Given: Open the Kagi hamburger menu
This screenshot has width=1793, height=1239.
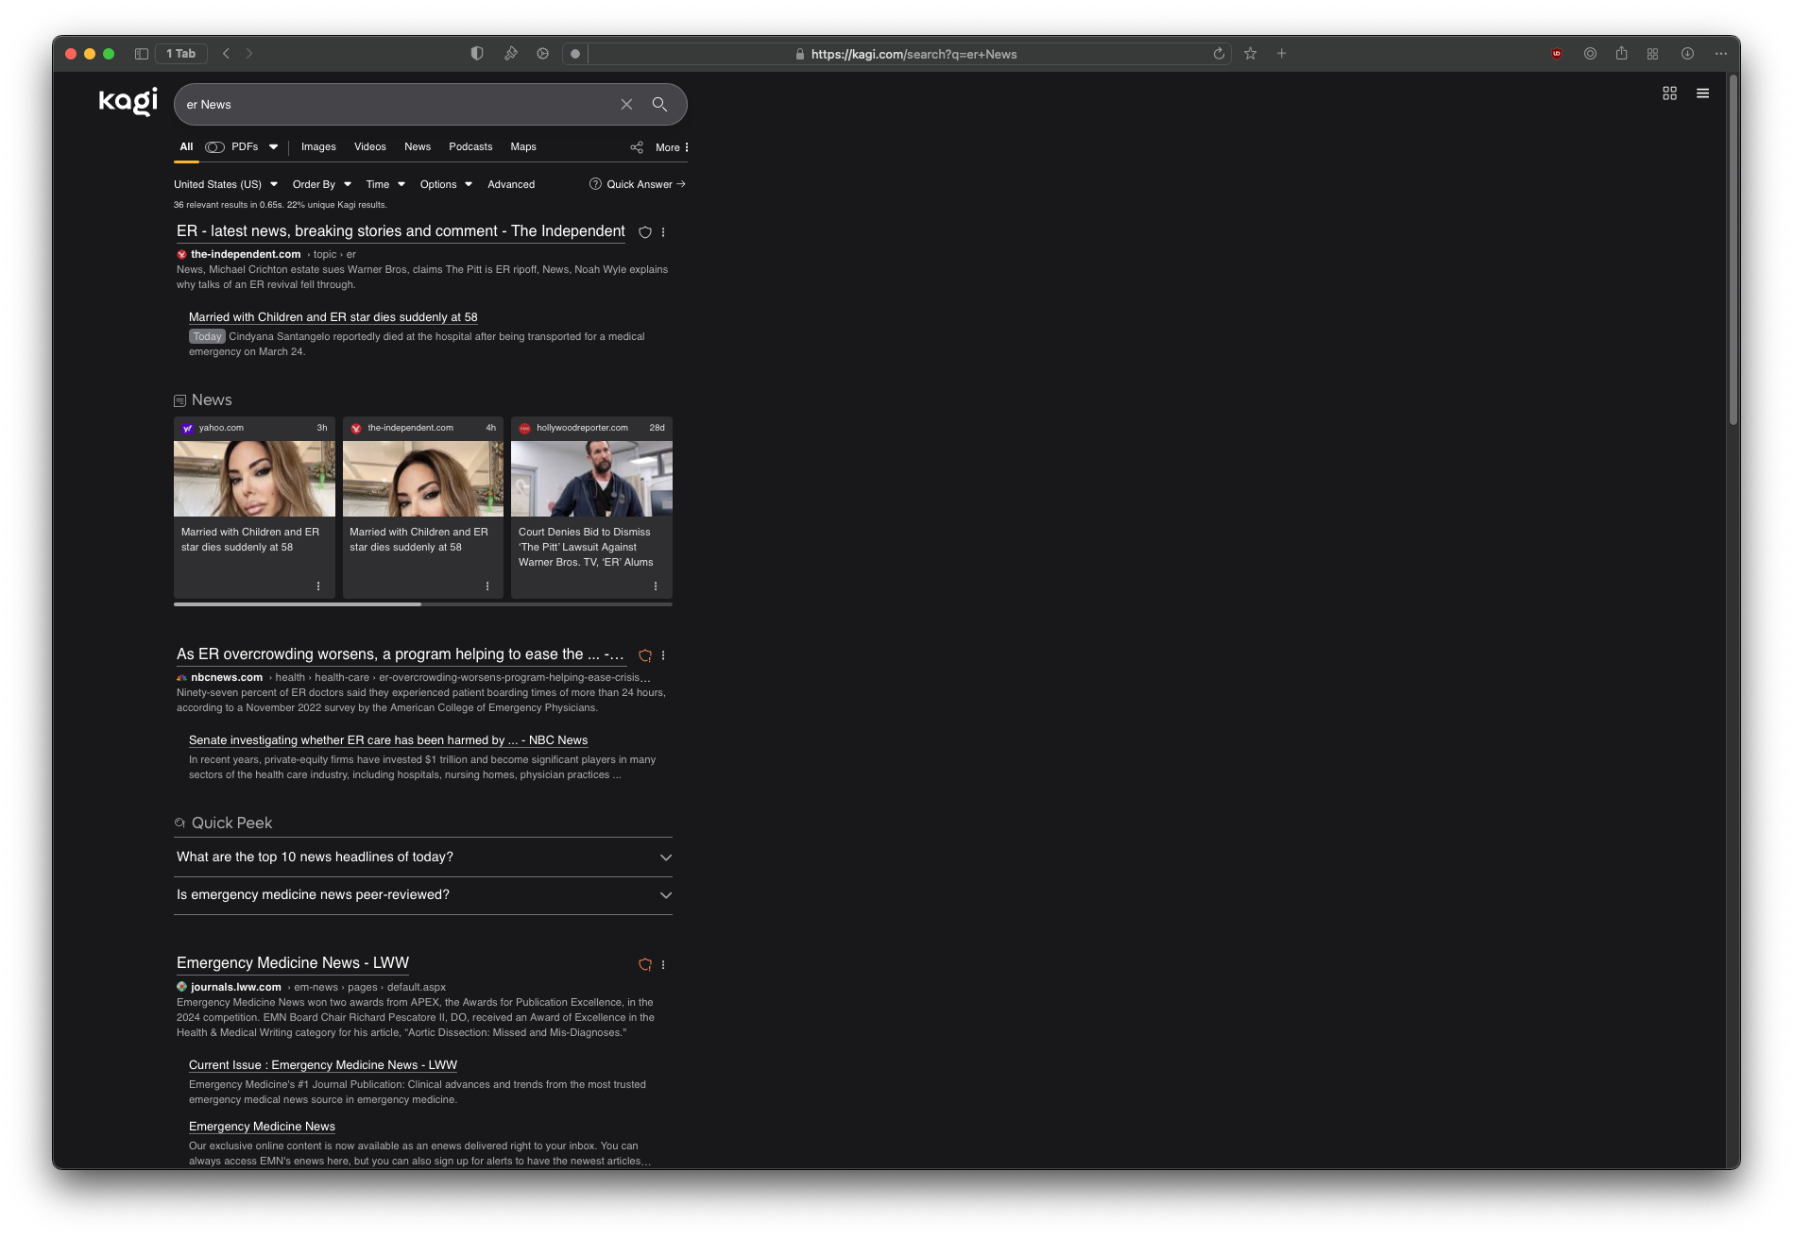Looking at the screenshot, I should (1703, 93).
